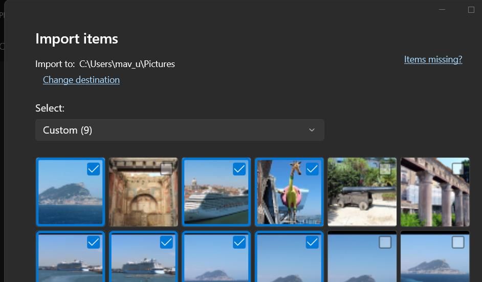482x282 pixels.
Task: Open the Items missing? help link
Action: (433, 59)
